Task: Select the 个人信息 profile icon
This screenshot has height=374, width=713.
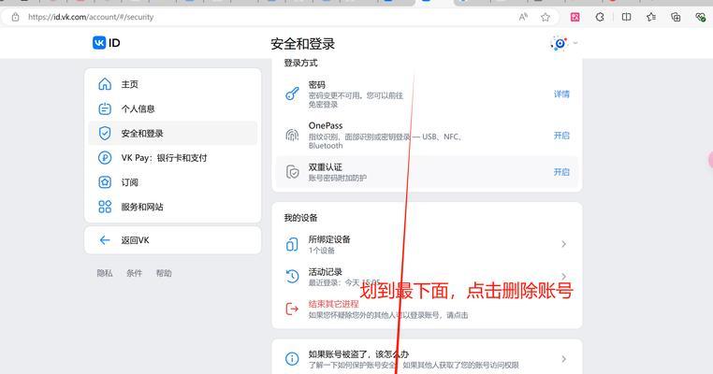Action: (x=105, y=108)
